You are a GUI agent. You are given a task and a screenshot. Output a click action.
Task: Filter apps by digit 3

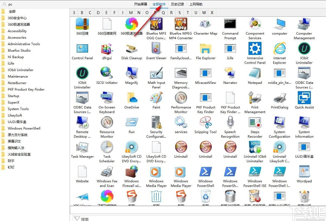coord(74,12)
